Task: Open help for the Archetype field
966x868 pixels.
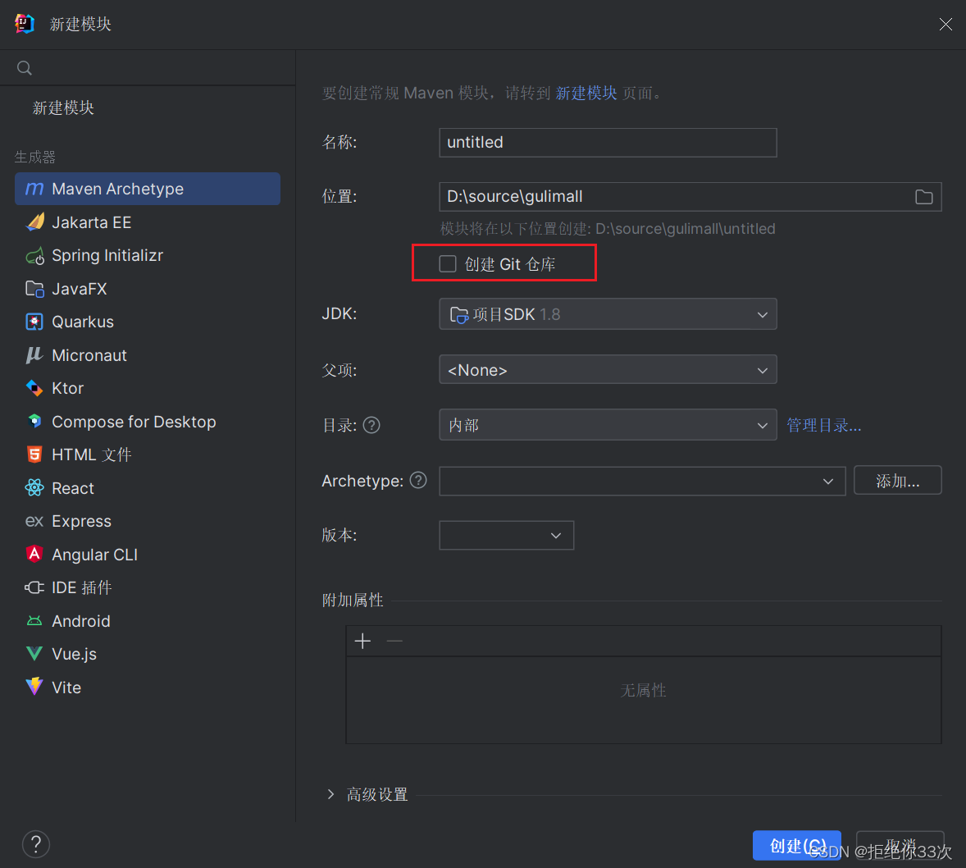Action: tap(418, 480)
